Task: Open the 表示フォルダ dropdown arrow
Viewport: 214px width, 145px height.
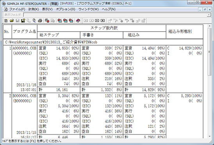Action: pos(209,15)
